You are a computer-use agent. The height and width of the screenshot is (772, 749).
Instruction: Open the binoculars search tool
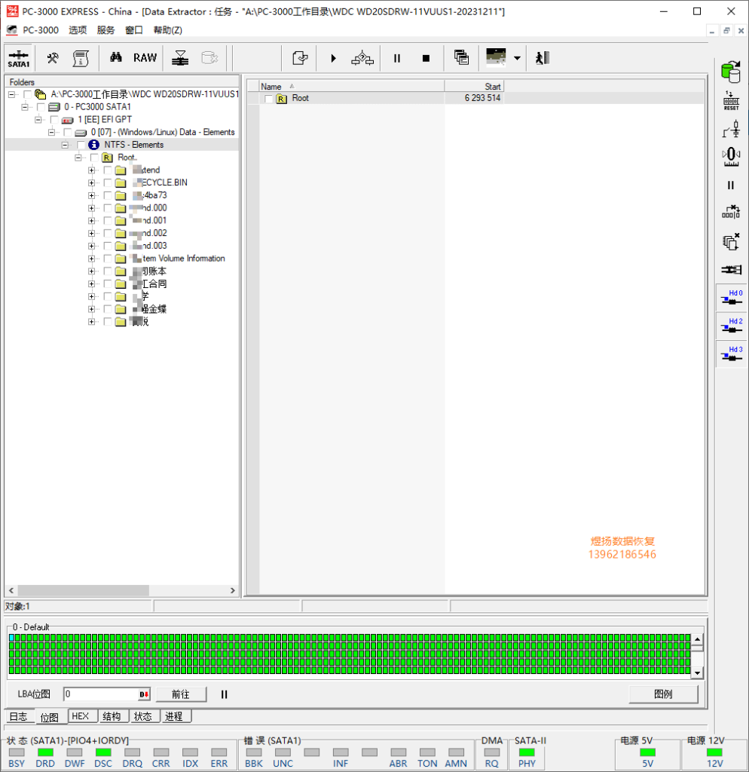[115, 58]
